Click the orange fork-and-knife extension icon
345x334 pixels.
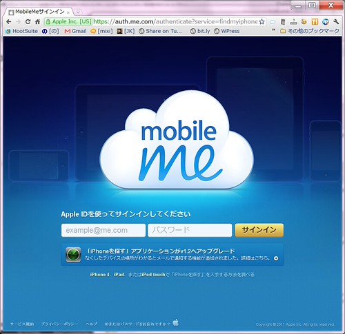tap(315, 22)
